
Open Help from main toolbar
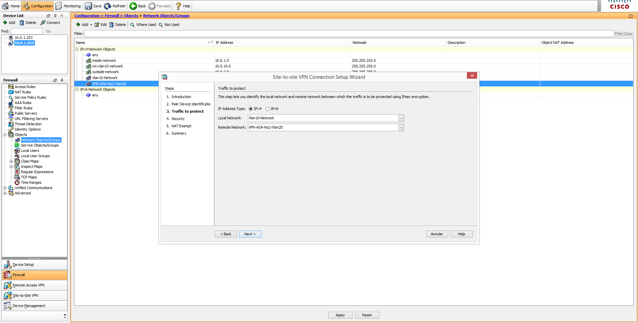tap(183, 6)
